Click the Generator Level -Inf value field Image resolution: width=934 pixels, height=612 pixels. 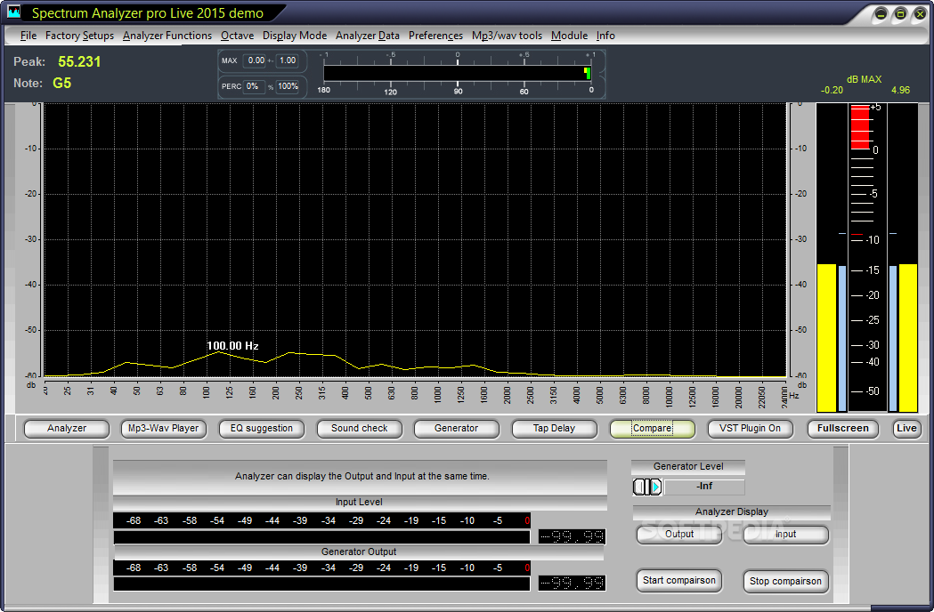point(704,487)
